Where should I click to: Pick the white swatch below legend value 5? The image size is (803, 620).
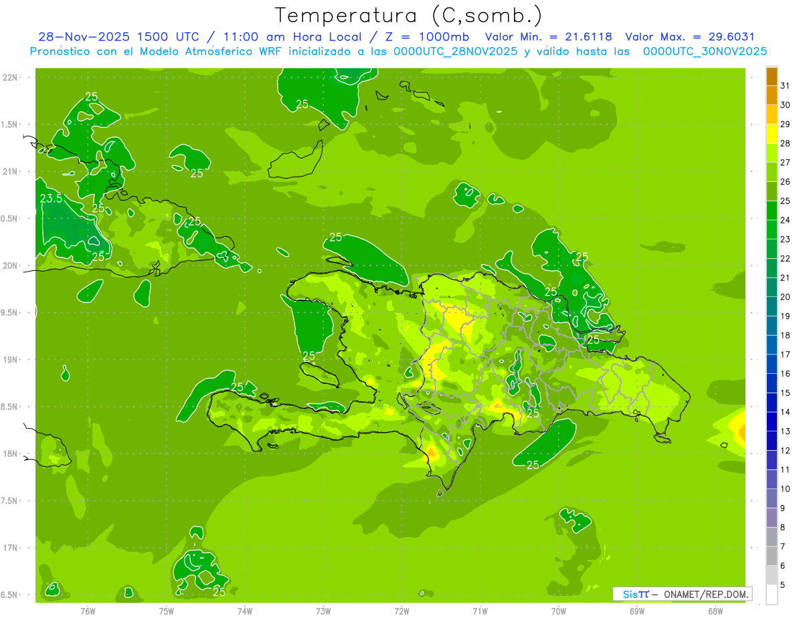tap(772, 595)
